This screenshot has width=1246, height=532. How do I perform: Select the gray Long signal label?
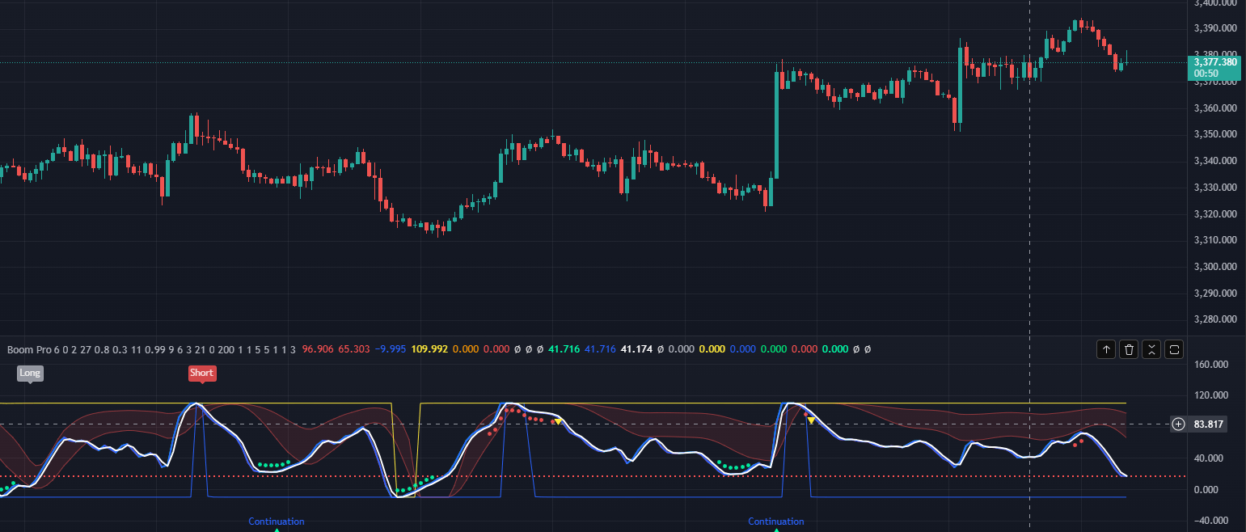[x=30, y=373]
